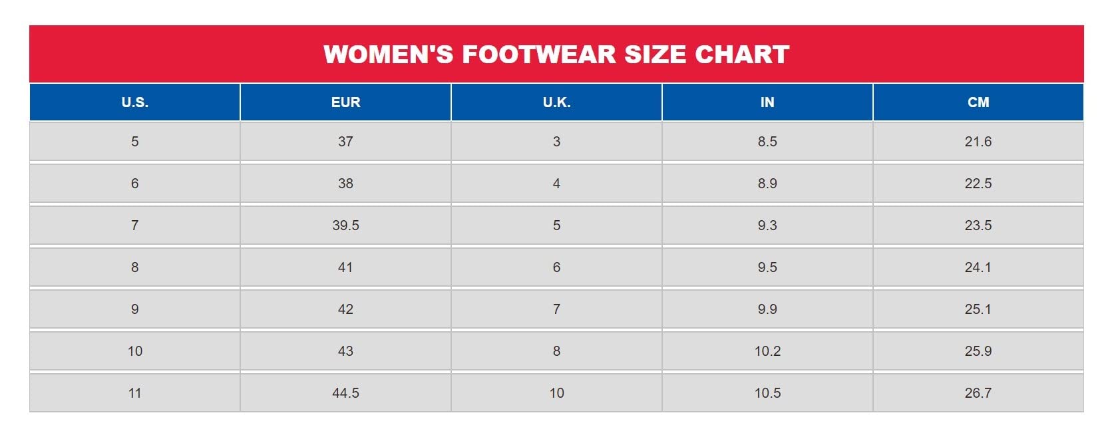Select the 26.7 cm cell
The width and height of the screenshot is (1118, 437).
[x=978, y=393]
